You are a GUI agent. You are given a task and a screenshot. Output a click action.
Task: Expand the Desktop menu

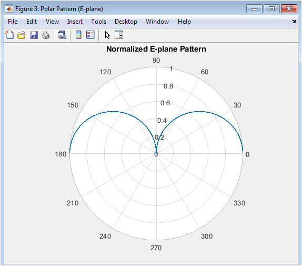pyautogui.click(x=126, y=22)
